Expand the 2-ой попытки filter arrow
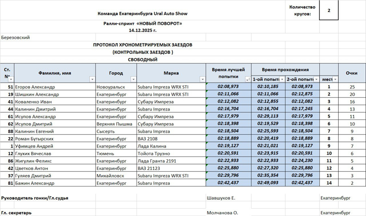The height and width of the screenshot is (216, 366). (x=316, y=79)
